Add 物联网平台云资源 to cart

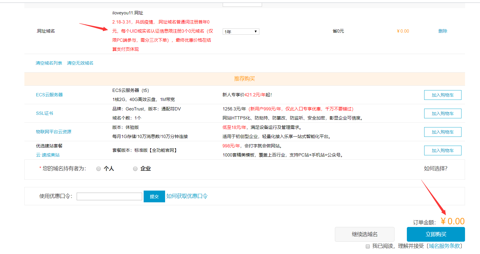443,132
